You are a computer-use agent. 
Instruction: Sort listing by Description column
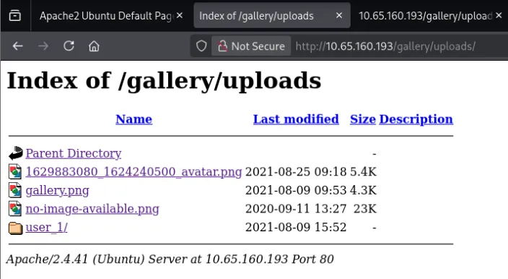[x=416, y=119]
